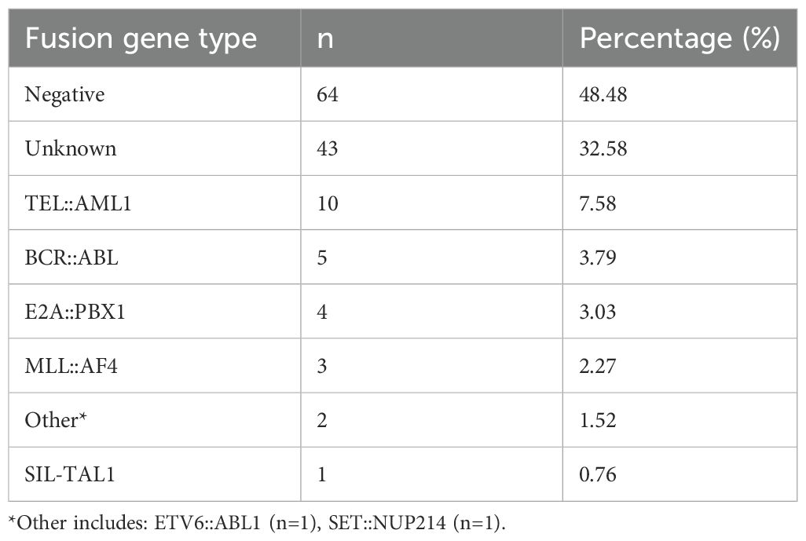Viewport: 806px width, 541px height.
Task: Click the 'Fusion gene type' column header
Action: click(x=141, y=40)
